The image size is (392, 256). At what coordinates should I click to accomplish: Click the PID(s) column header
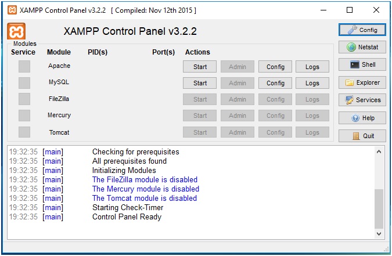[98, 52]
